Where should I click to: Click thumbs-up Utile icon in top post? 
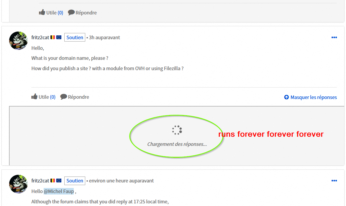click(x=42, y=12)
